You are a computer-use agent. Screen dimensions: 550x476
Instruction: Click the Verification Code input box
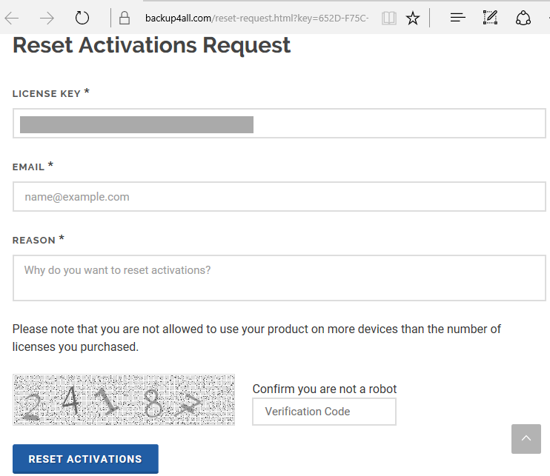click(x=324, y=412)
